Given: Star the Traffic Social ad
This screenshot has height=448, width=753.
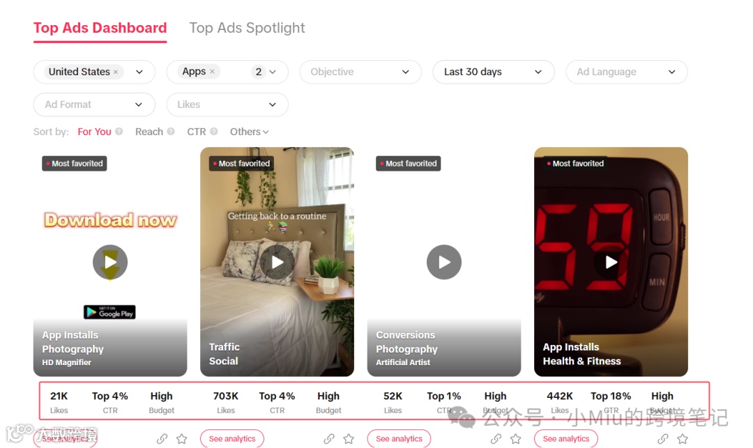Looking at the screenshot, I should [349, 438].
